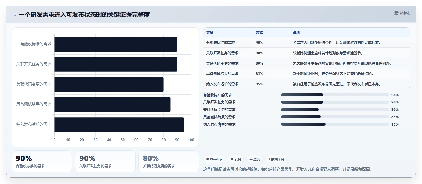
Task: Click the progress bar for 有验收标准的需求
Action: [x=335, y=95]
